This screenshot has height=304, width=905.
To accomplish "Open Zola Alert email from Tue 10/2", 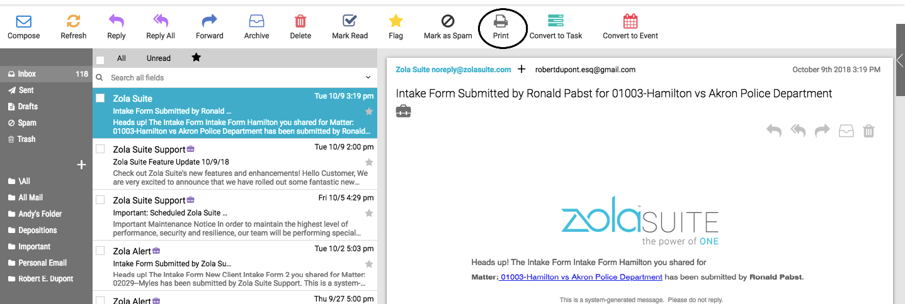I will [x=235, y=266].
